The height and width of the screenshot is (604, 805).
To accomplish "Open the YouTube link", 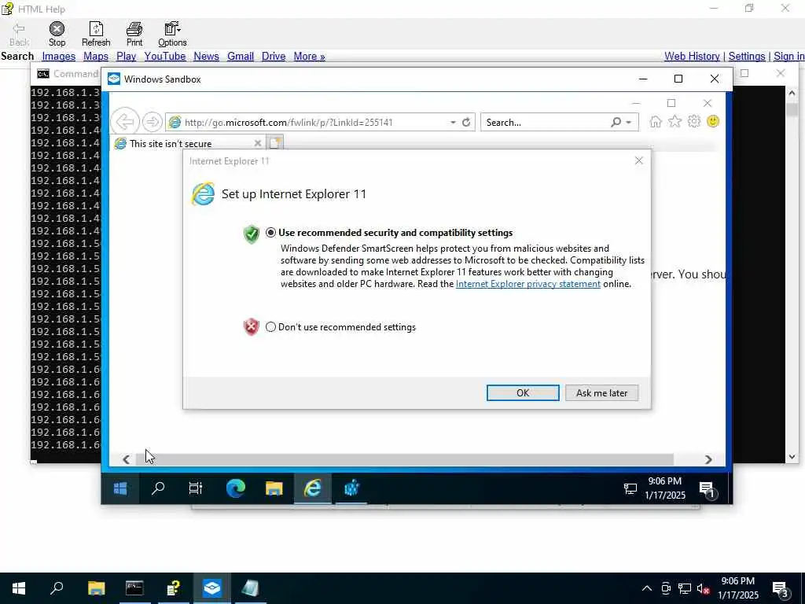I will tap(165, 57).
